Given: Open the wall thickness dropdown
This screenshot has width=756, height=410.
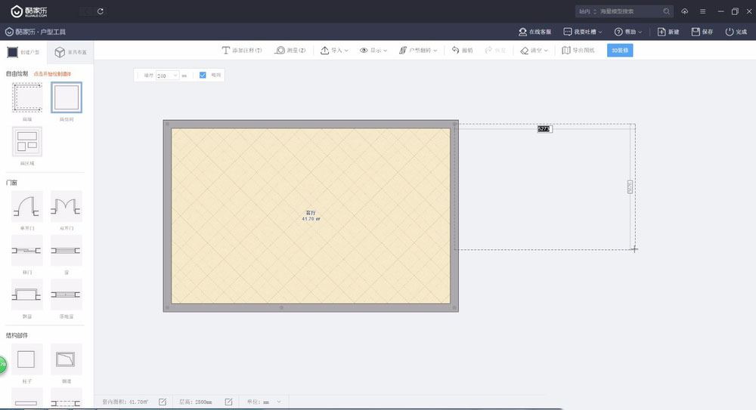Looking at the screenshot, I should [175, 76].
